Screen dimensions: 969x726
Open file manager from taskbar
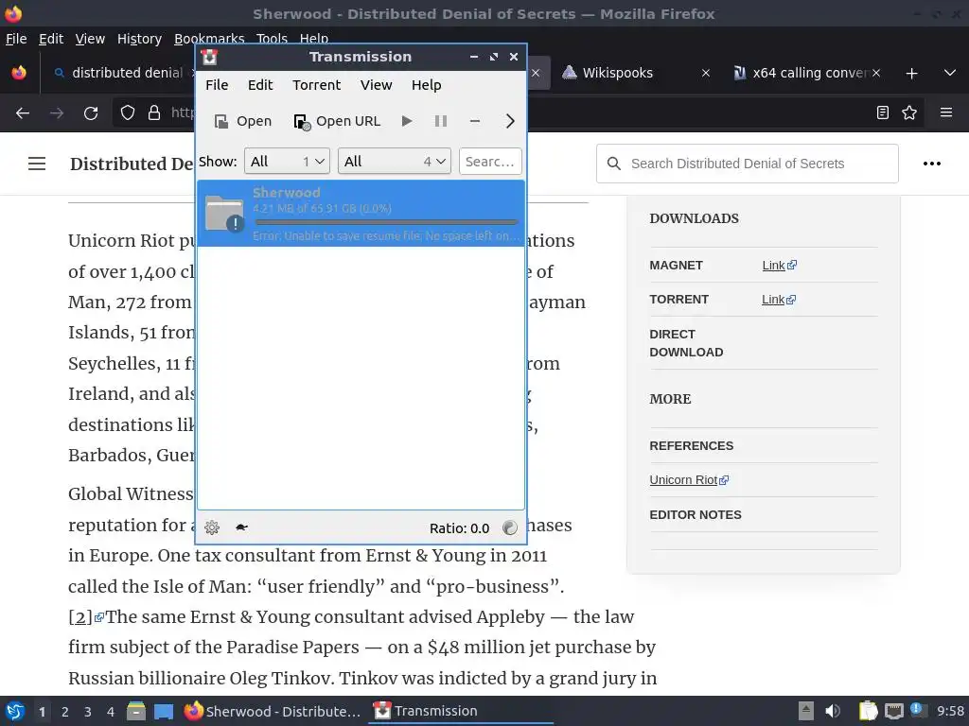136,711
